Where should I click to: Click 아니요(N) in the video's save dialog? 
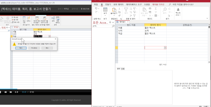(x=34, y=48)
